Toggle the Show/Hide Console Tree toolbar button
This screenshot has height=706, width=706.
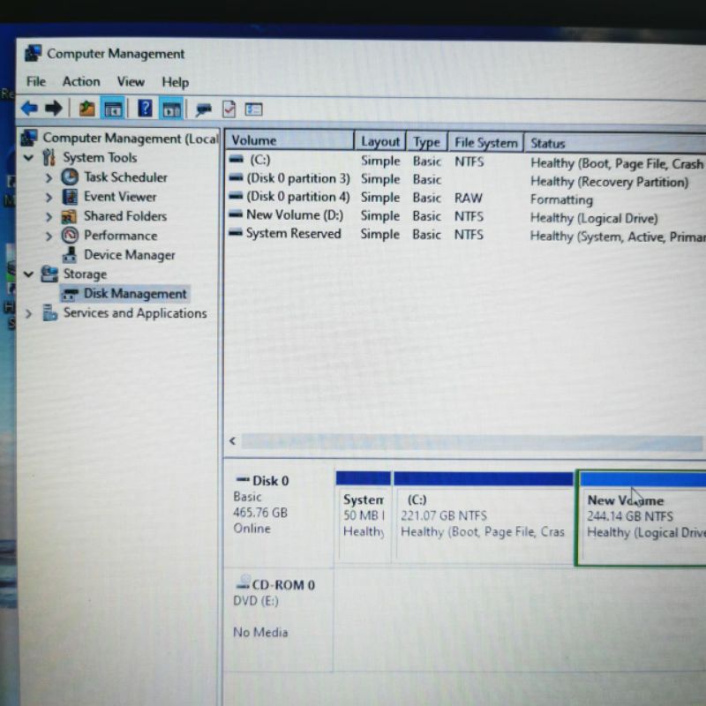coord(113,109)
